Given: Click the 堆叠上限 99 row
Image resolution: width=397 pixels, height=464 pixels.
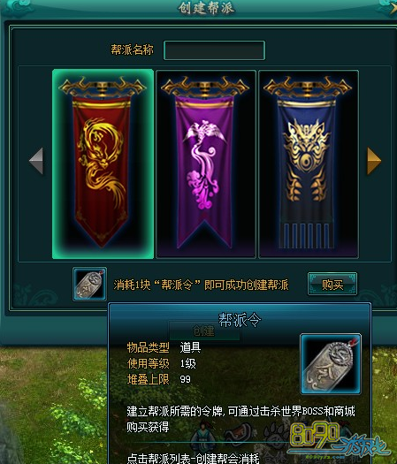Looking at the screenshot, I should (158, 379).
